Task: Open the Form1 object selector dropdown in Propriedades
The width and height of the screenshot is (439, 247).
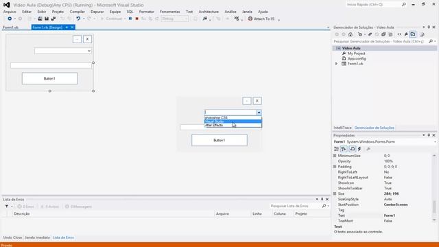Action: tap(434, 142)
